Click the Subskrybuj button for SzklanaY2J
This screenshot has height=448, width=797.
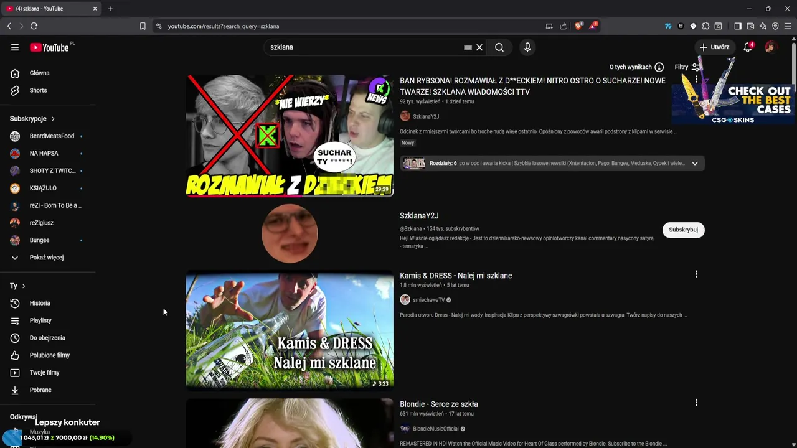tap(683, 230)
